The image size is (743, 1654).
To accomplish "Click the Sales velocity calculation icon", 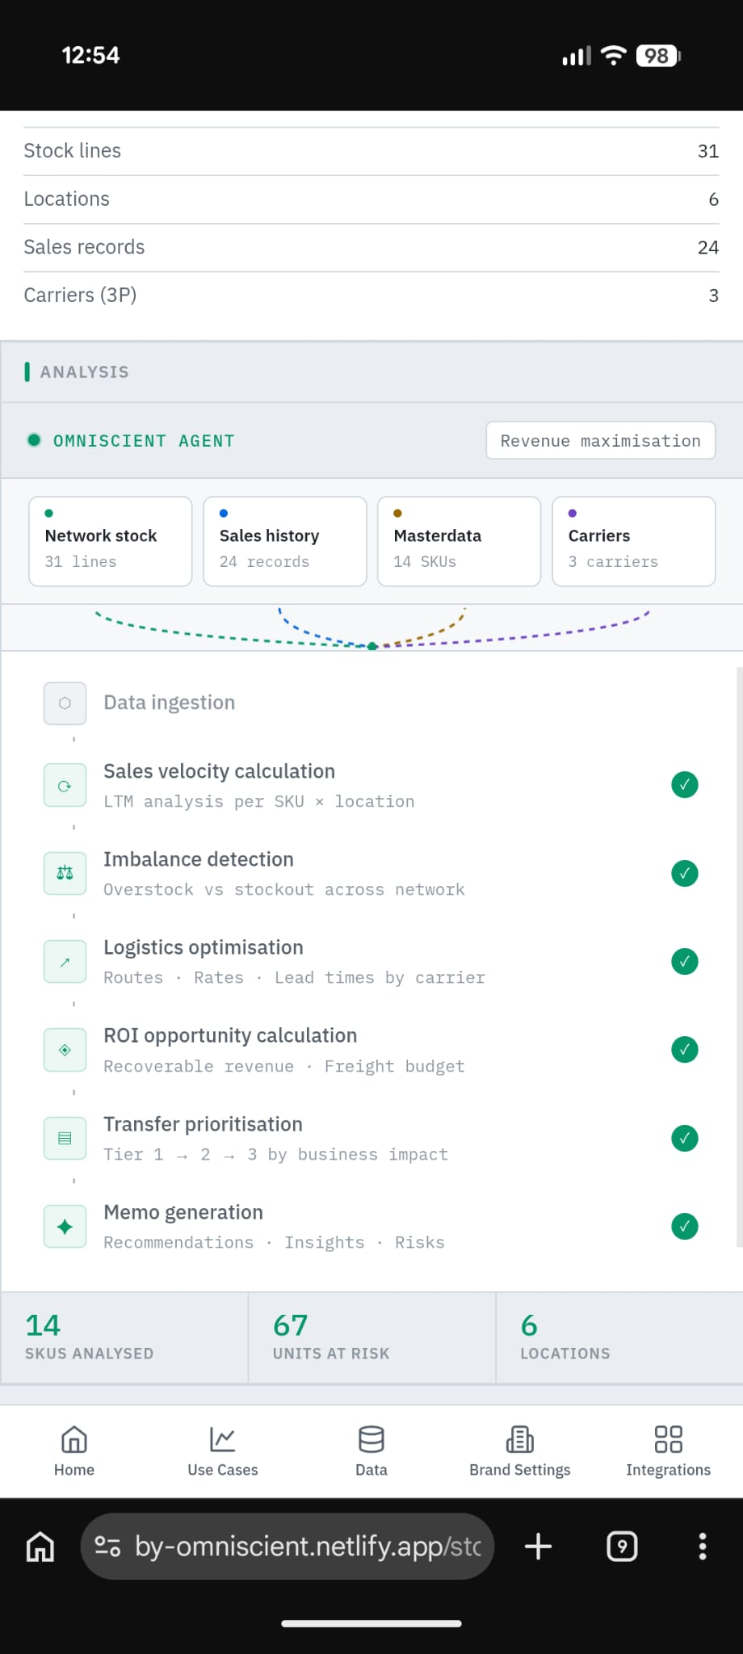I will coord(65,786).
